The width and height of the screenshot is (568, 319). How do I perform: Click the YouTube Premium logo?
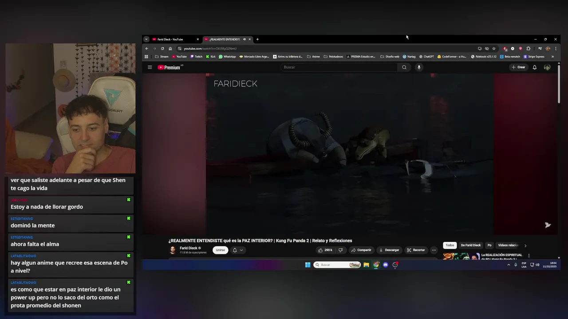point(170,67)
